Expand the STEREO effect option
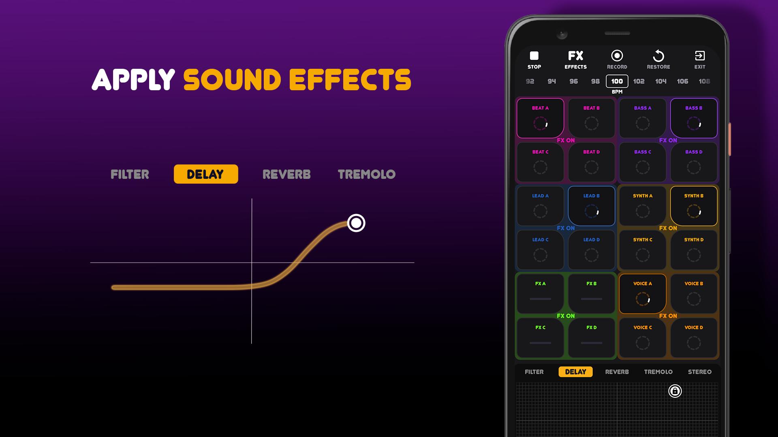Viewport: 778px width, 437px height. tap(701, 371)
